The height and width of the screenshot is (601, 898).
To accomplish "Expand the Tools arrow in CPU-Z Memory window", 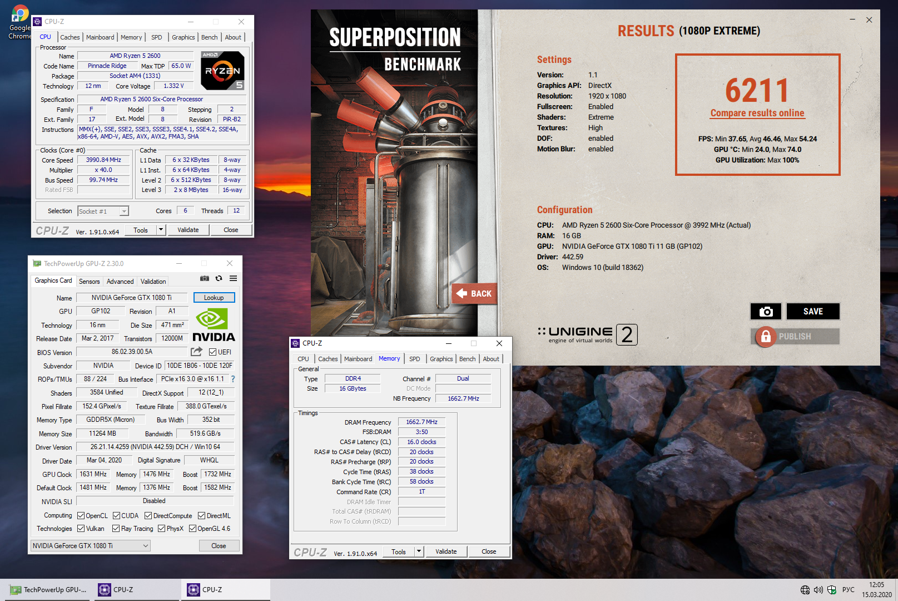I will click(x=419, y=551).
